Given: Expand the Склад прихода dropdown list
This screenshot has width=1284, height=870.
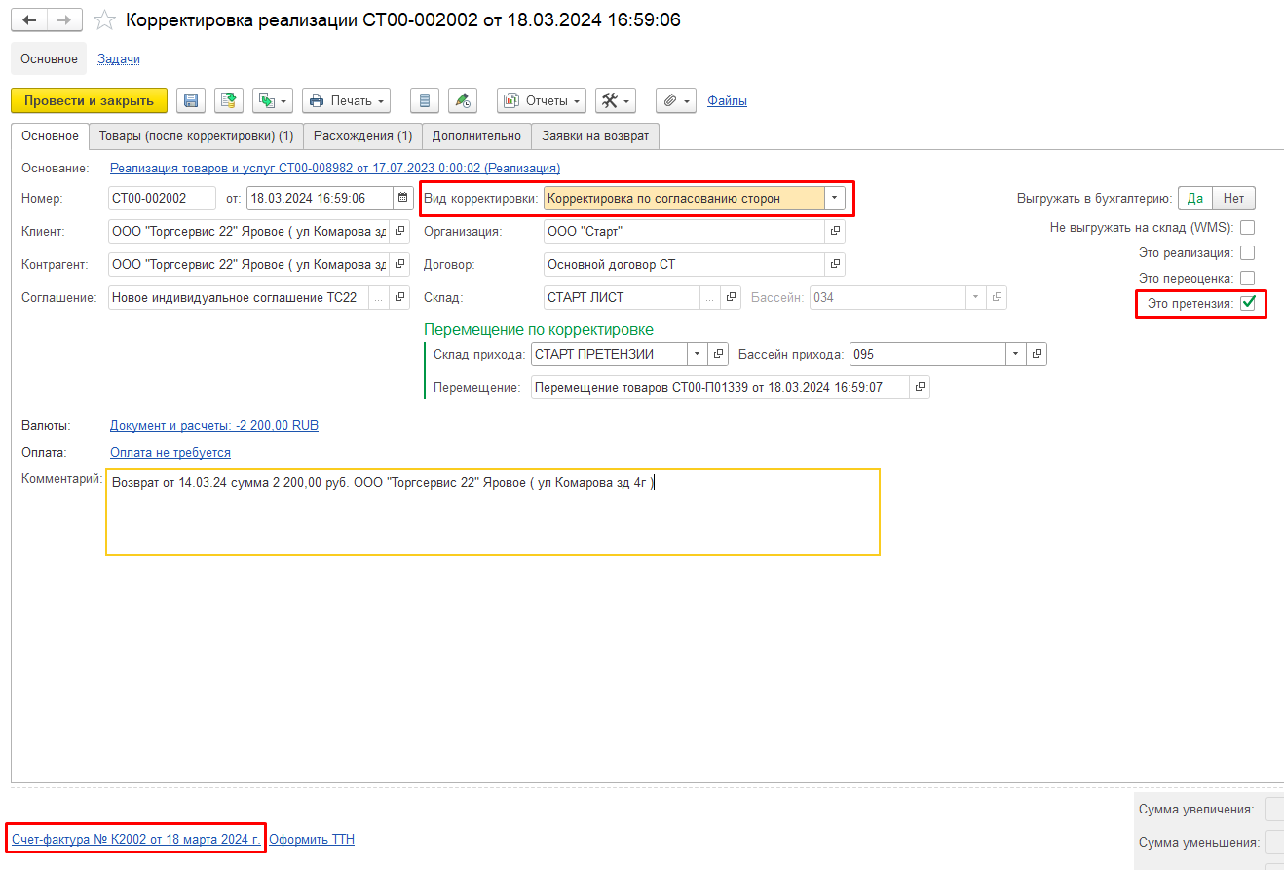Looking at the screenshot, I should (697, 355).
